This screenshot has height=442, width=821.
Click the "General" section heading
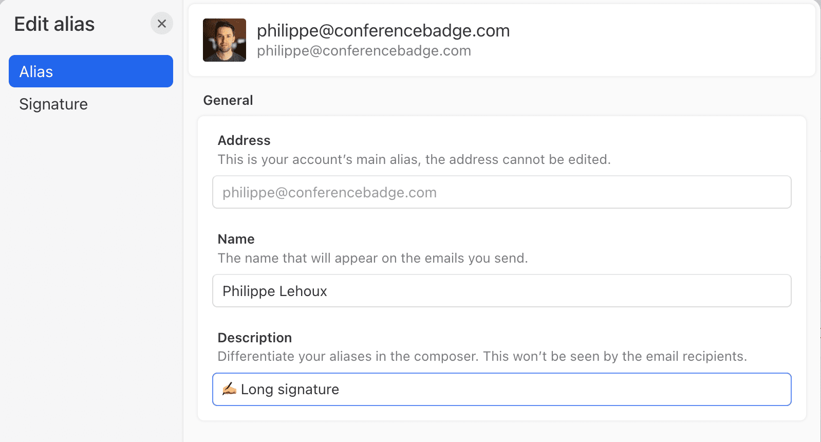click(x=228, y=100)
